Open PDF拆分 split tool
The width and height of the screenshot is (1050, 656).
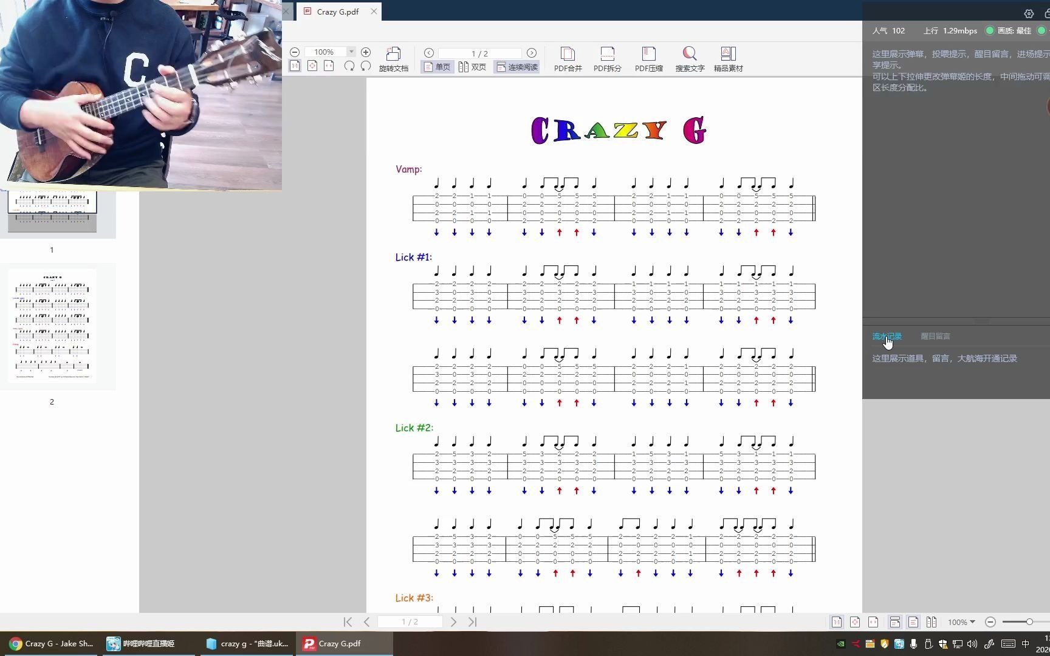[608, 60]
